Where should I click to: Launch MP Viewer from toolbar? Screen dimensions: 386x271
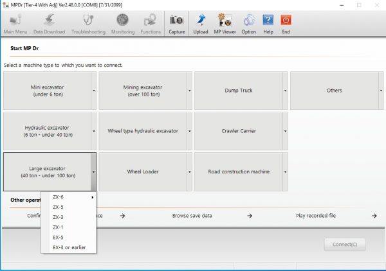pos(225,24)
